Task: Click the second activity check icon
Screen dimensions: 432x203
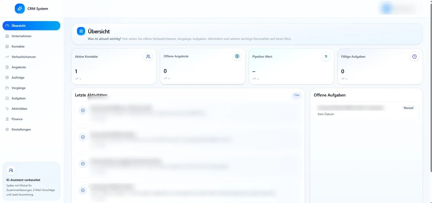Action: (83, 137)
